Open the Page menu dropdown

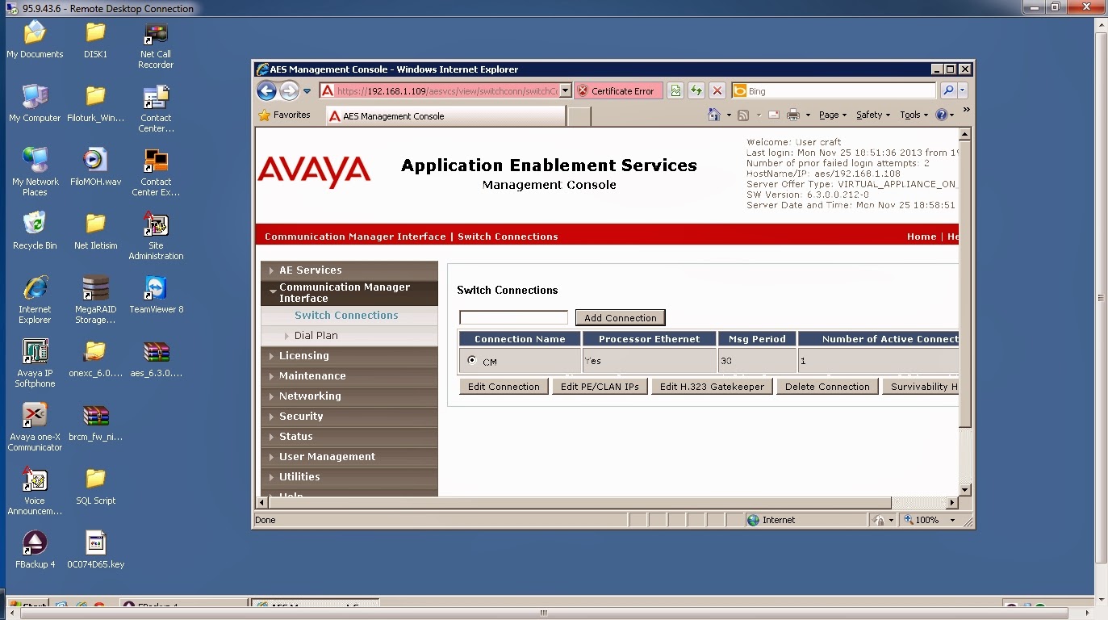click(833, 115)
